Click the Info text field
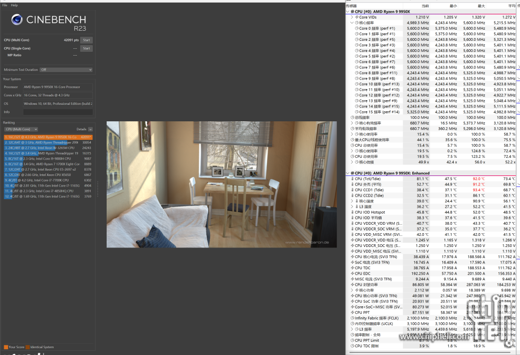This screenshot has height=355, width=520. click(x=58, y=112)
